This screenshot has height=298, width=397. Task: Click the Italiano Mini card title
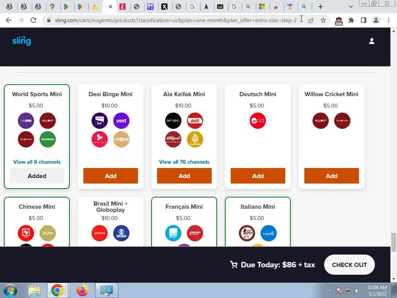point(258,207)
